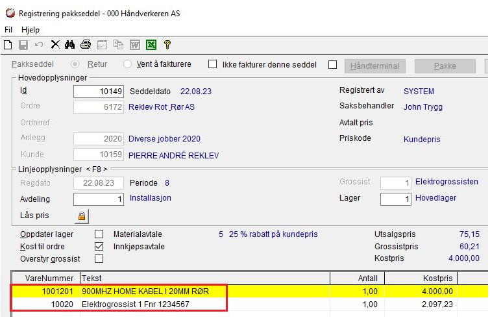Click the Antall column header
The image size is (490, 322).
(x=357, y=279)
